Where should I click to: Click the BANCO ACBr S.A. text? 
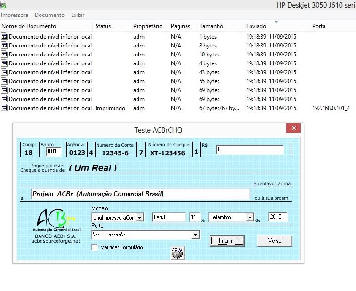pos(56,236)
